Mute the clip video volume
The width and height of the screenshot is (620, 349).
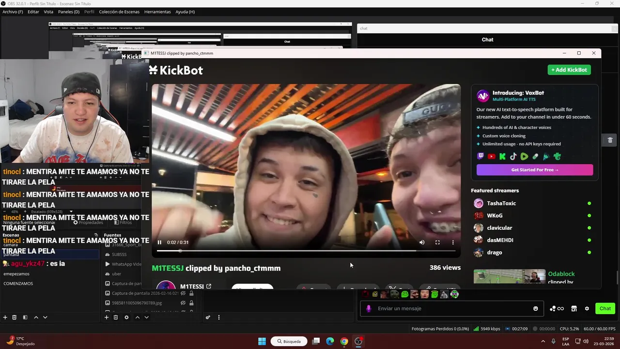coord(422,242)
